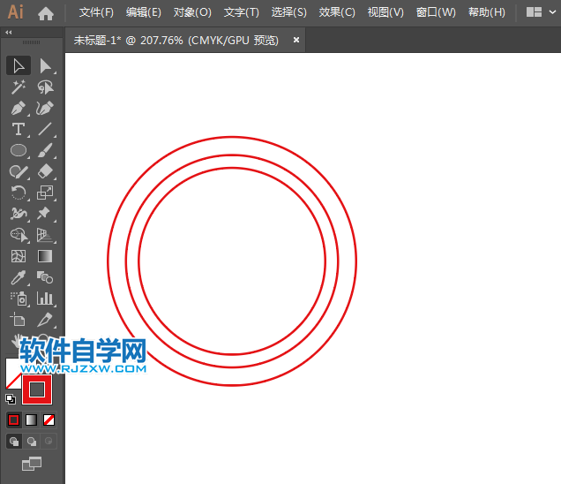Choose the Ellipse tool

(19, 150)
